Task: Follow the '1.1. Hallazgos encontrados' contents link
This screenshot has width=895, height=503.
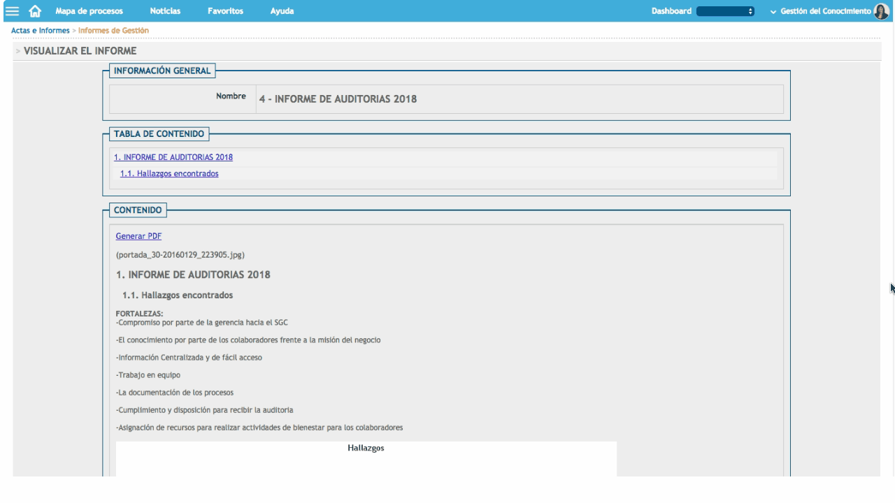Action: click(169, 173)
